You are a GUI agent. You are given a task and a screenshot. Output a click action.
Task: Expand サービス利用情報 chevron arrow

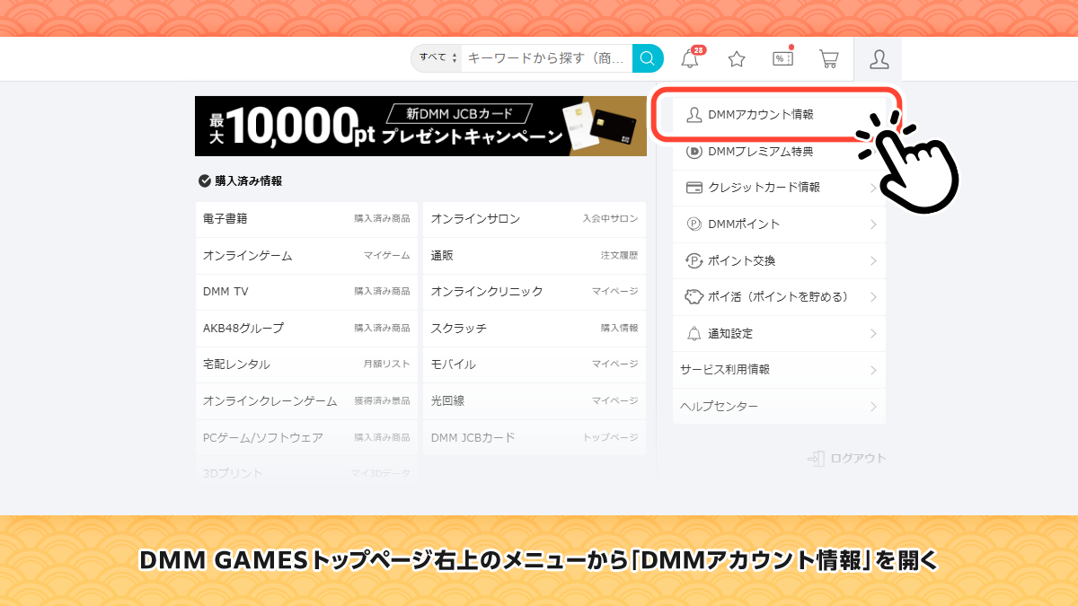[x=873, y=370]
